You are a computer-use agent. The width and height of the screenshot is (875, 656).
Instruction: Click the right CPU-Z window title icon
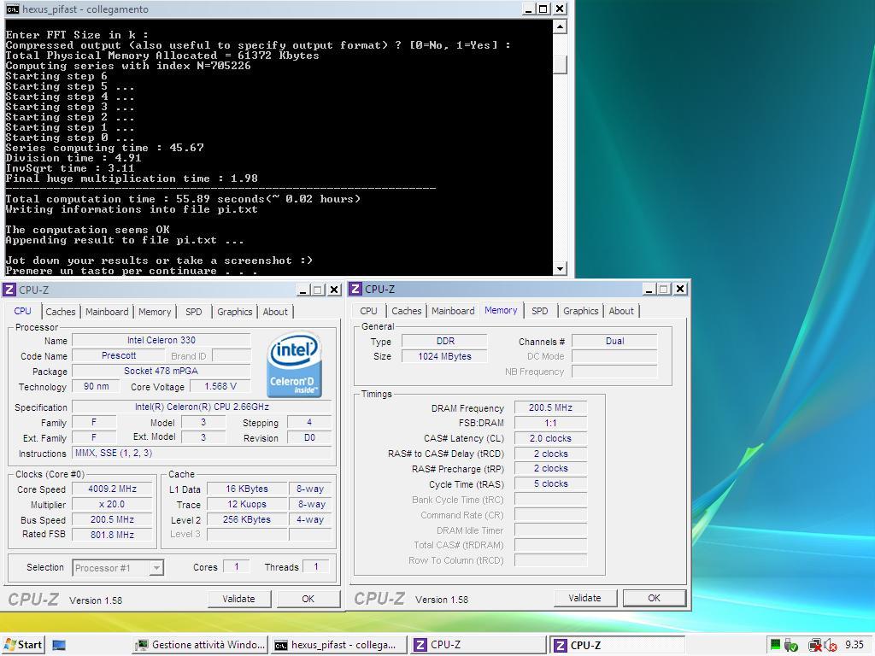(x=355, y=289)
